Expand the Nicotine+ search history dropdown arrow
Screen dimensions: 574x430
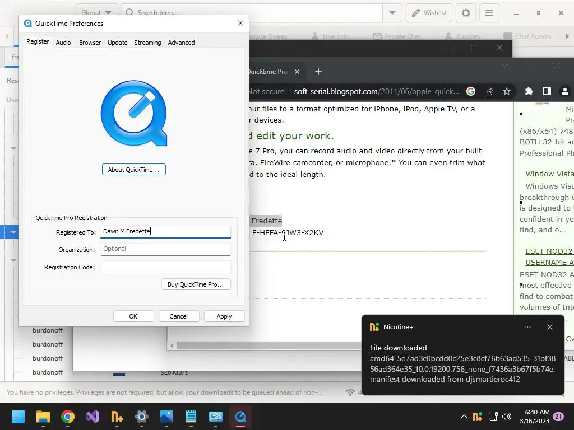click(x=392, y=13)
